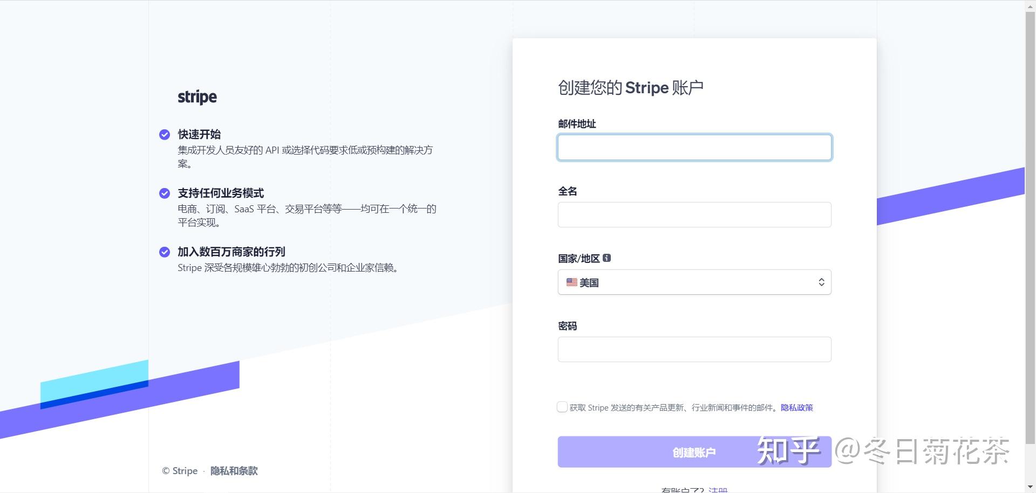Click the 注册 link at the page bottom
Screen dimensions: 1036x493
pyautogui.click(x=718, y=490)
